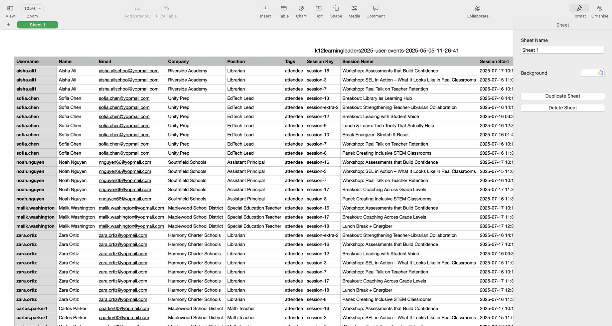The width and height of the screenshot is (612, 326).
Task: Select 'Math Teacher' cell in Carlos Parker's session-3 row
Action: [254, 318]
